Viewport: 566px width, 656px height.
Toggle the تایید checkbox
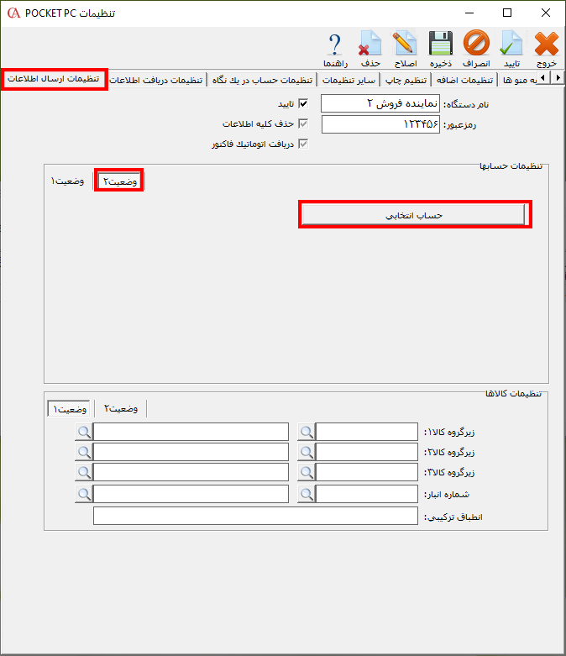tap(303, 104)
